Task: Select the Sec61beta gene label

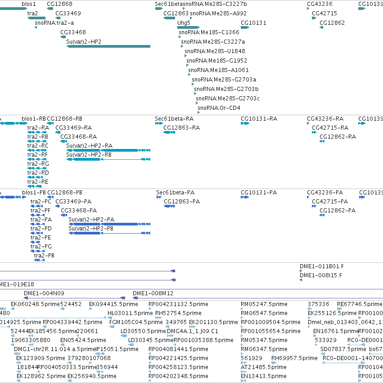Action: pos(169,4)
